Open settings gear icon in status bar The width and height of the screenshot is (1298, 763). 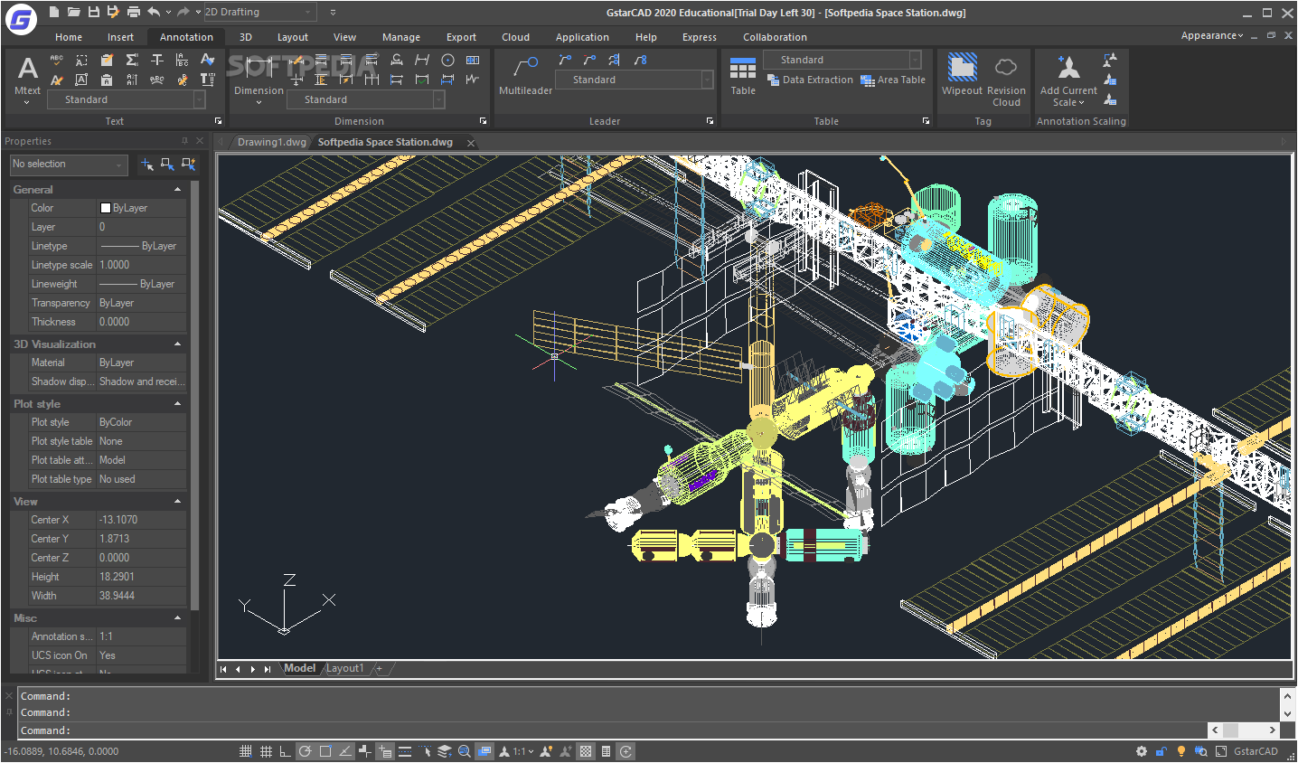pyautogui.click(x=1142, y=751)
